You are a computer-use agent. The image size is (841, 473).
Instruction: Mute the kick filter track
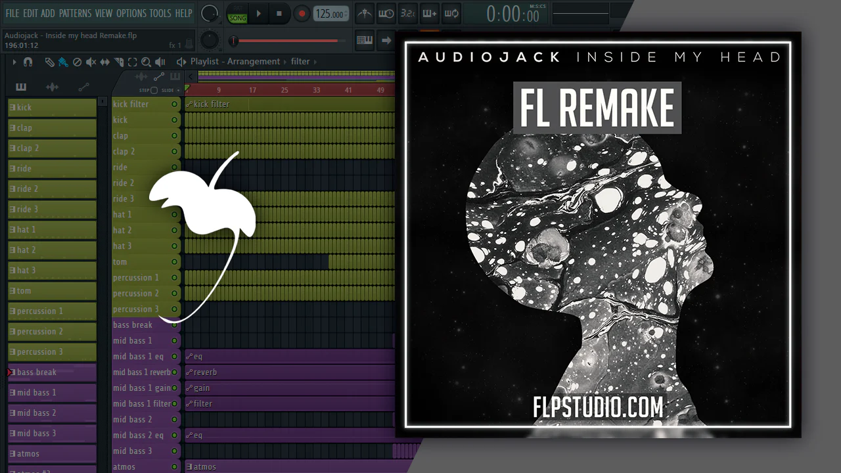tap(174, 104)
